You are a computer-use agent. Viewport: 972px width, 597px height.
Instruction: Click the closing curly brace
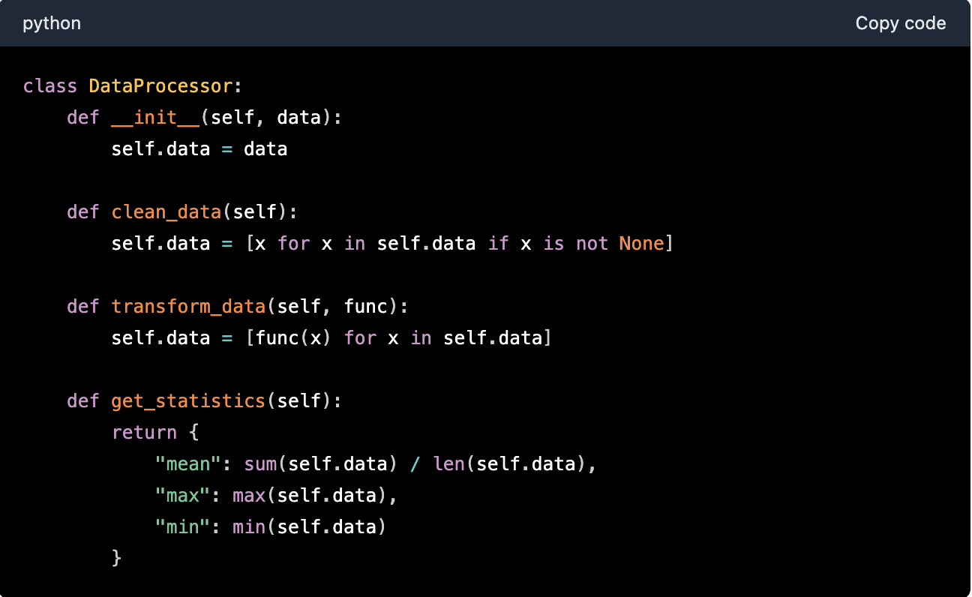116,559
